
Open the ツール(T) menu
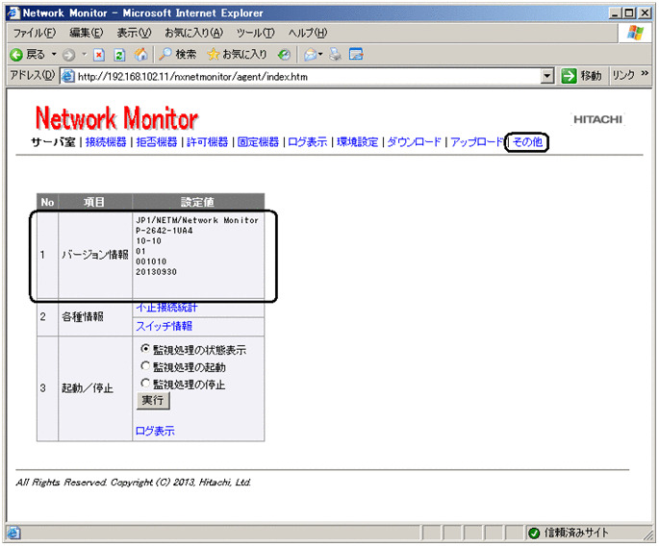(x=255, y=33)
